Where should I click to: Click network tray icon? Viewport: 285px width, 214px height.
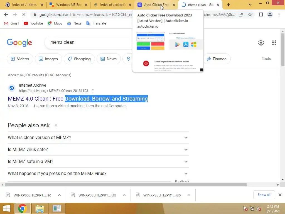pos(252,209)
